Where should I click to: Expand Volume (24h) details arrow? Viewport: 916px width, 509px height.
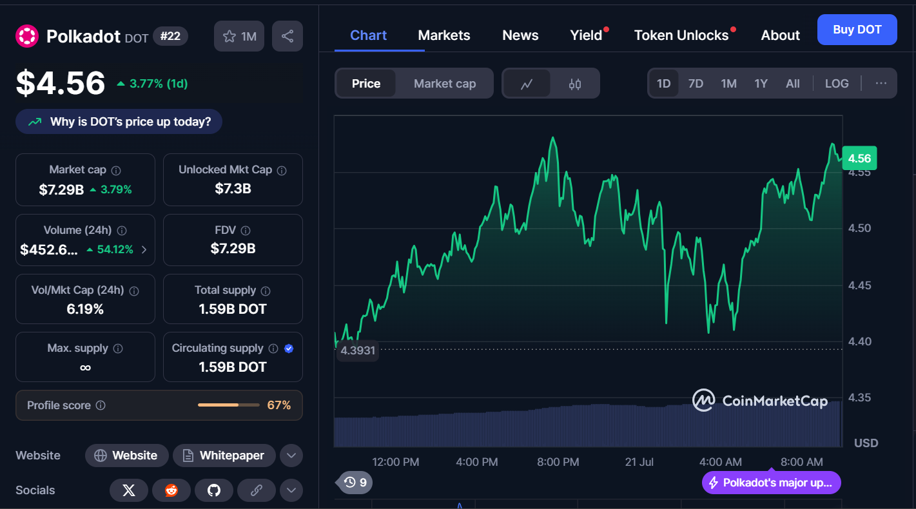144,250
